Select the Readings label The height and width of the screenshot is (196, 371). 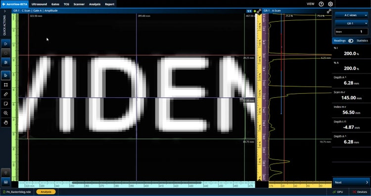pyautogui.click(x=340, y=40)
